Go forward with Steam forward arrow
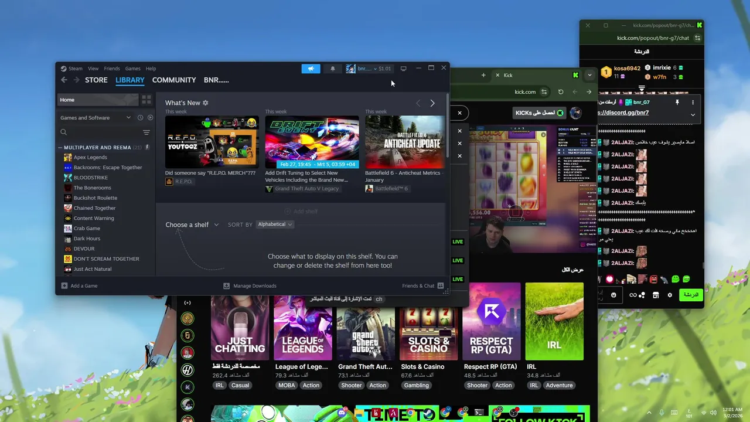The width and height of the screenshot is (750, 422). click(x=76, y=80)
